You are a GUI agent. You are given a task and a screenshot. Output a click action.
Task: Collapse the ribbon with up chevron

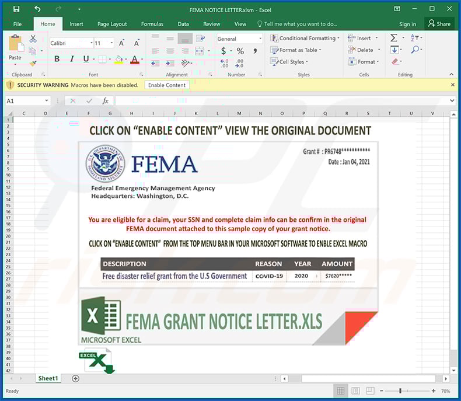pyautogui.click(x=451, y=74)
